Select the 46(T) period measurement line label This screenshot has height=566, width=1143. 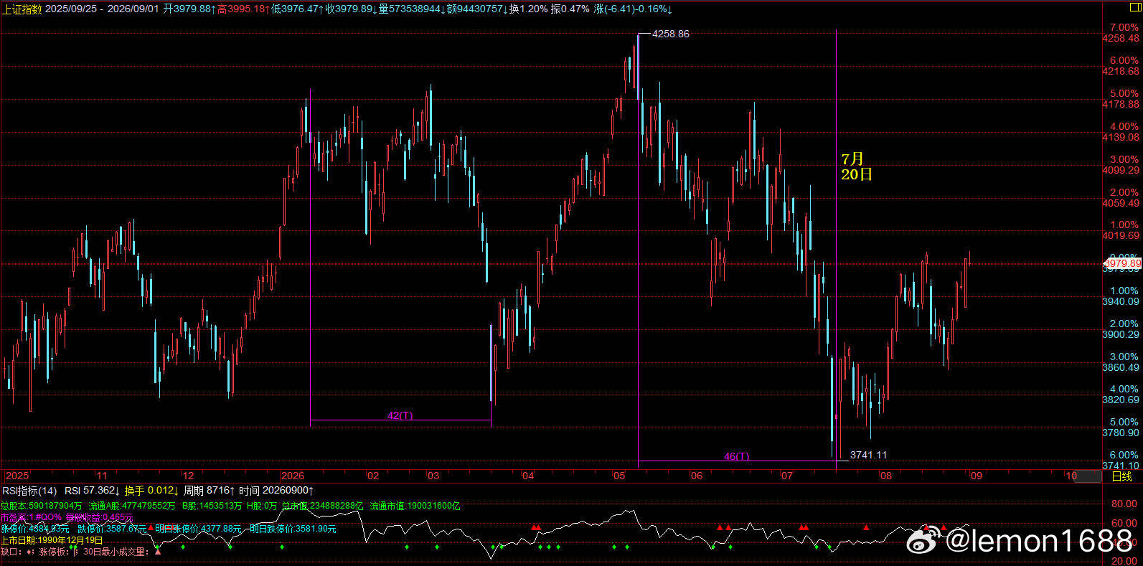tap(736, 456)
